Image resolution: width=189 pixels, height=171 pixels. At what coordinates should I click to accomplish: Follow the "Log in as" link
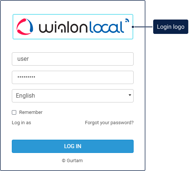(21, 123)
